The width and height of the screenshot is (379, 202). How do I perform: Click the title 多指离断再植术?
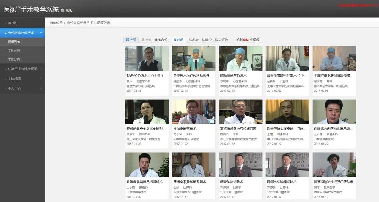point(185,129)
